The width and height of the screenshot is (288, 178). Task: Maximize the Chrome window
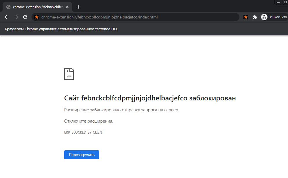(285, 2)
